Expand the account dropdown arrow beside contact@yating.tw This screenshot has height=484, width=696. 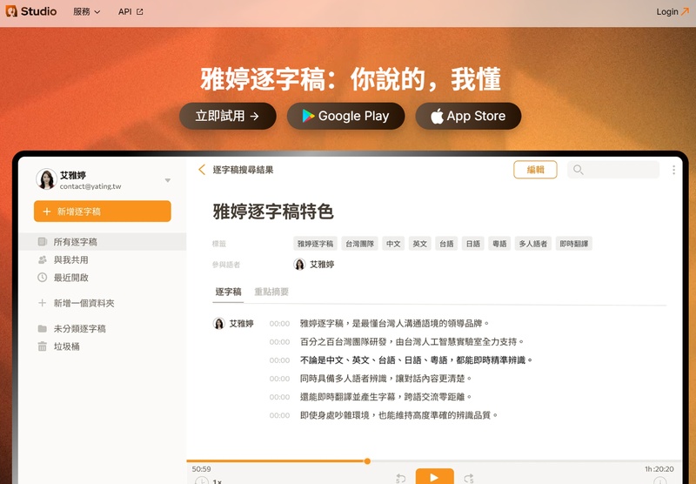coord(168,180)
